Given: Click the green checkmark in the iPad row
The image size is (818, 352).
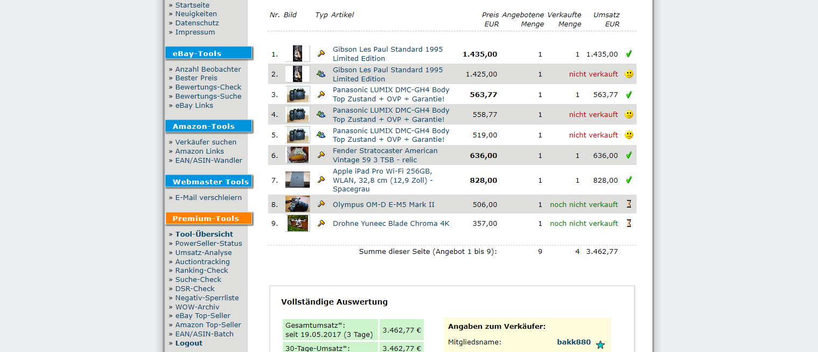Looking at the screenshot, I should (628, 180).
